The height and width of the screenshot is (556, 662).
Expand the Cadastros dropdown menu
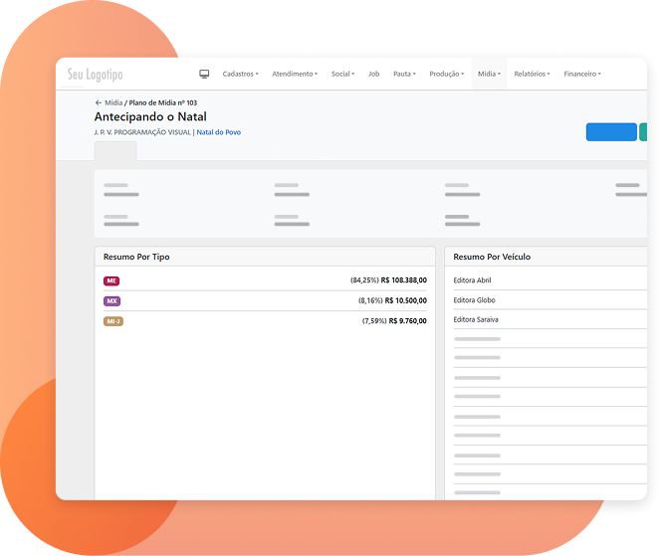(240, 74)
